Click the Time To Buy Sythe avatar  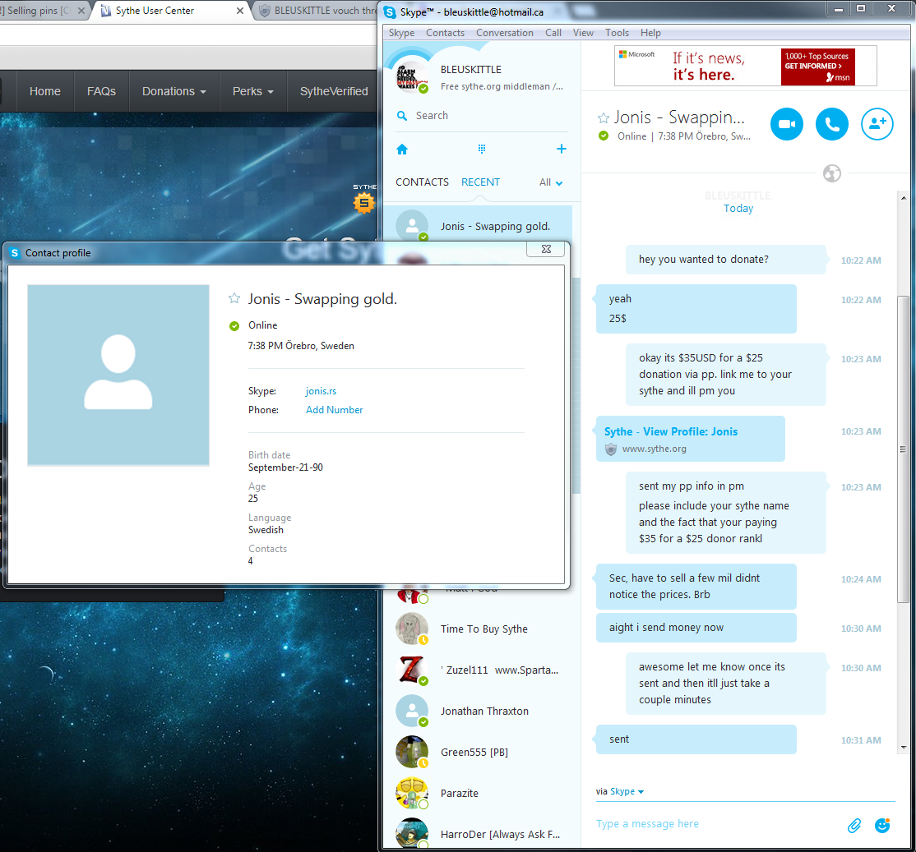click(x=411, y=629)
